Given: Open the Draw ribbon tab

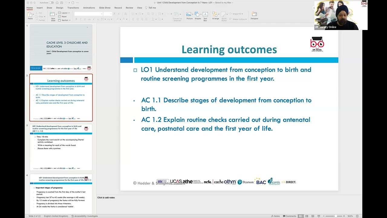Looking at the screenshot, I should point(49,8).
